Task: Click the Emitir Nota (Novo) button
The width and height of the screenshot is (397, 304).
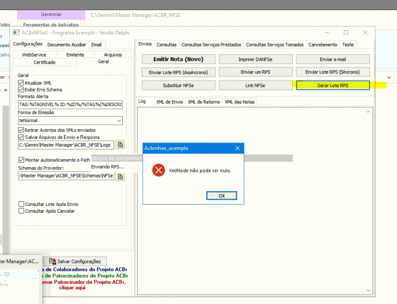Action: (x=178, y=59)
